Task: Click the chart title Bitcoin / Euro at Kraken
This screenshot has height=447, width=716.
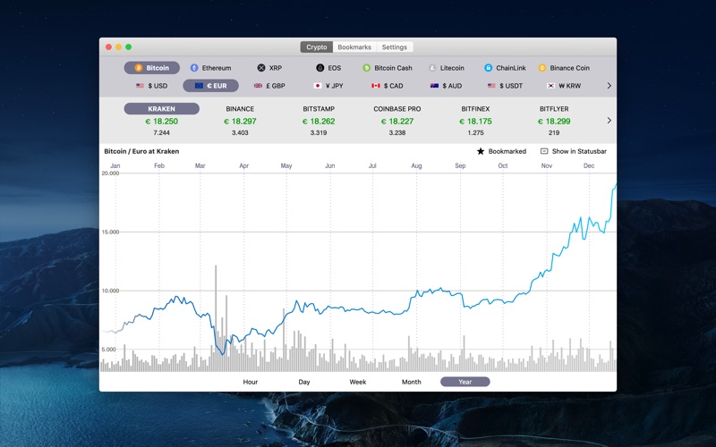Action: point(141,151)
